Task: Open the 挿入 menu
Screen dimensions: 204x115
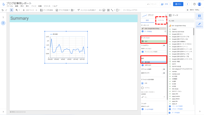Action: (27, 6)
